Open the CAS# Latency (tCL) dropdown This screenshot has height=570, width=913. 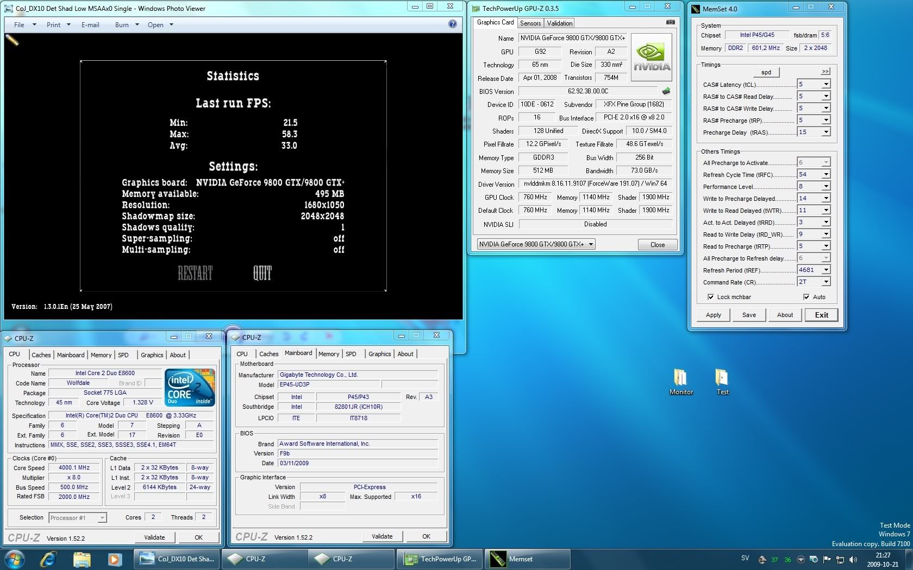(826, 84)
